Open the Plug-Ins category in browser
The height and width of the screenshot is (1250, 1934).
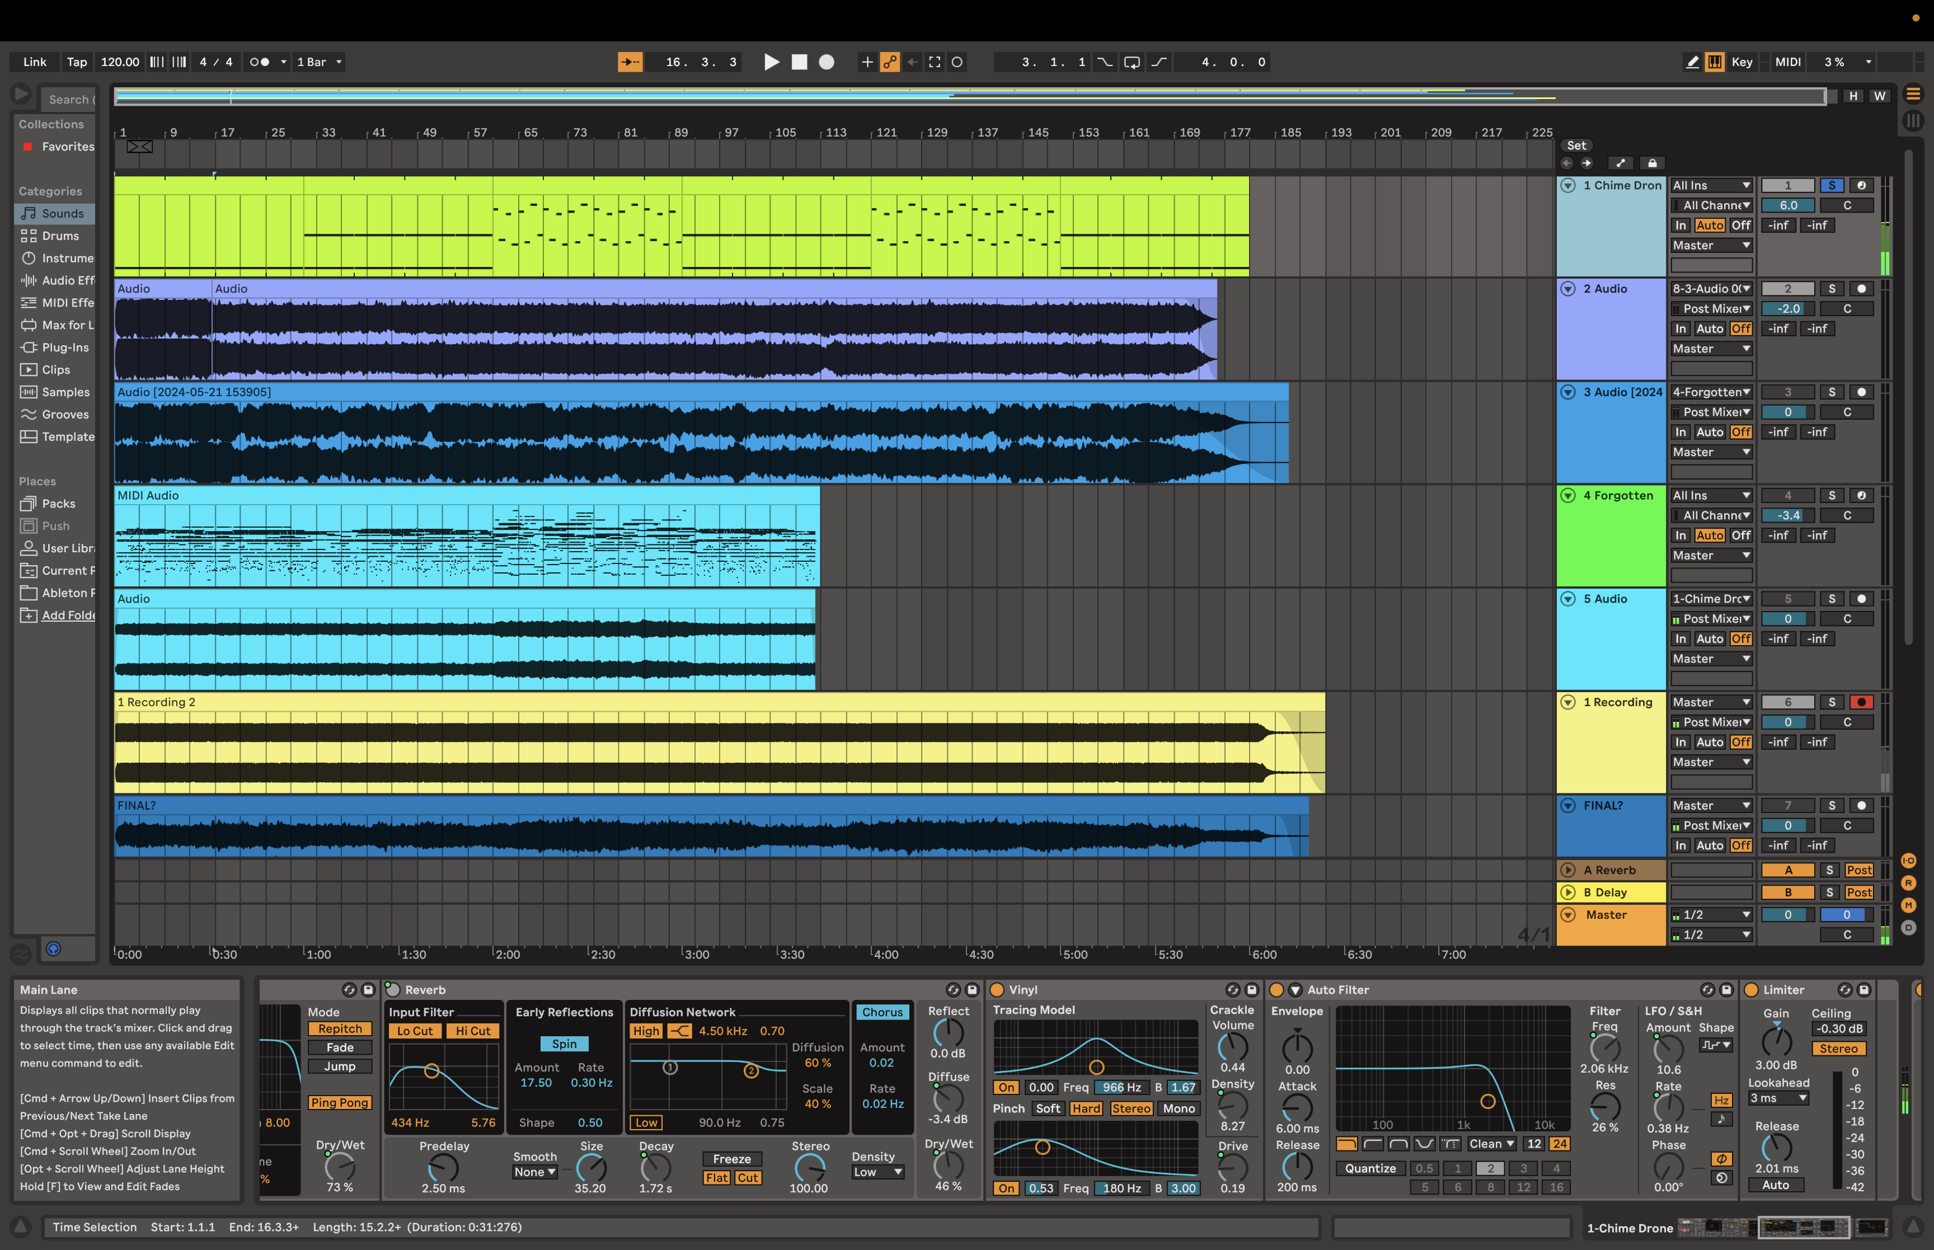(x=54, y=347)
